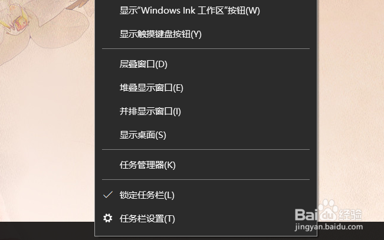
Task: Open 任务栏设置(T) text entry
Action: [147, 218]
